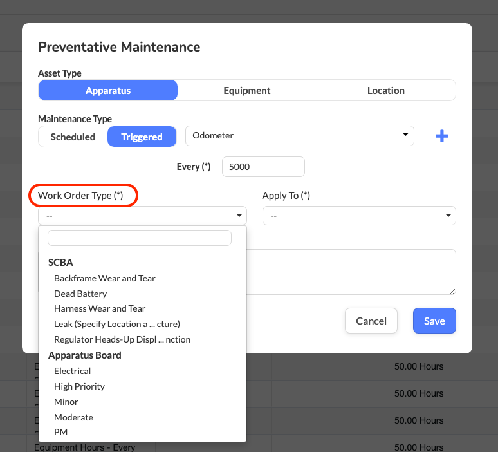This screenshot has height=452, width=498.
Task: Open the Odometer trigger dropdown
Action: [x=299, y=136]
